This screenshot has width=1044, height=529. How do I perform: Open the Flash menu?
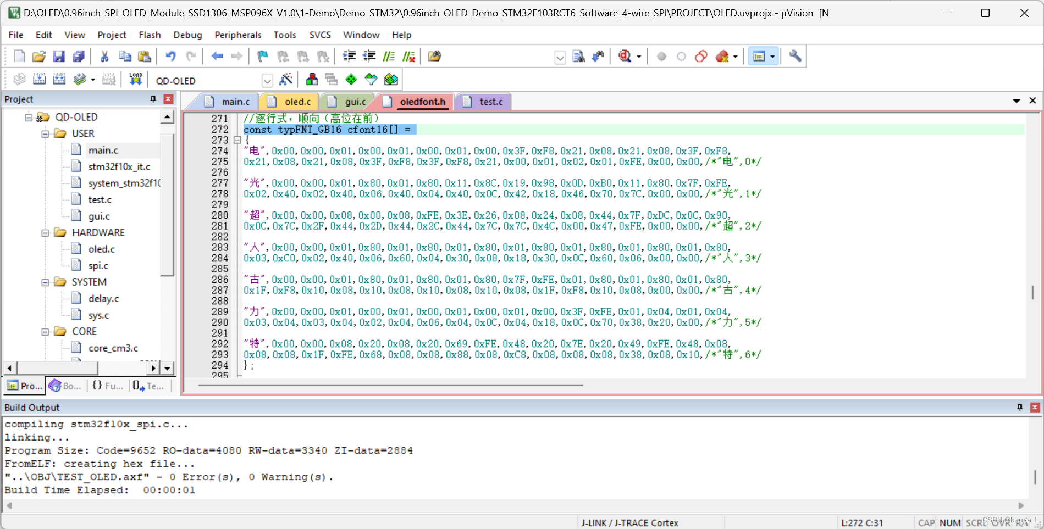point(150,35)
